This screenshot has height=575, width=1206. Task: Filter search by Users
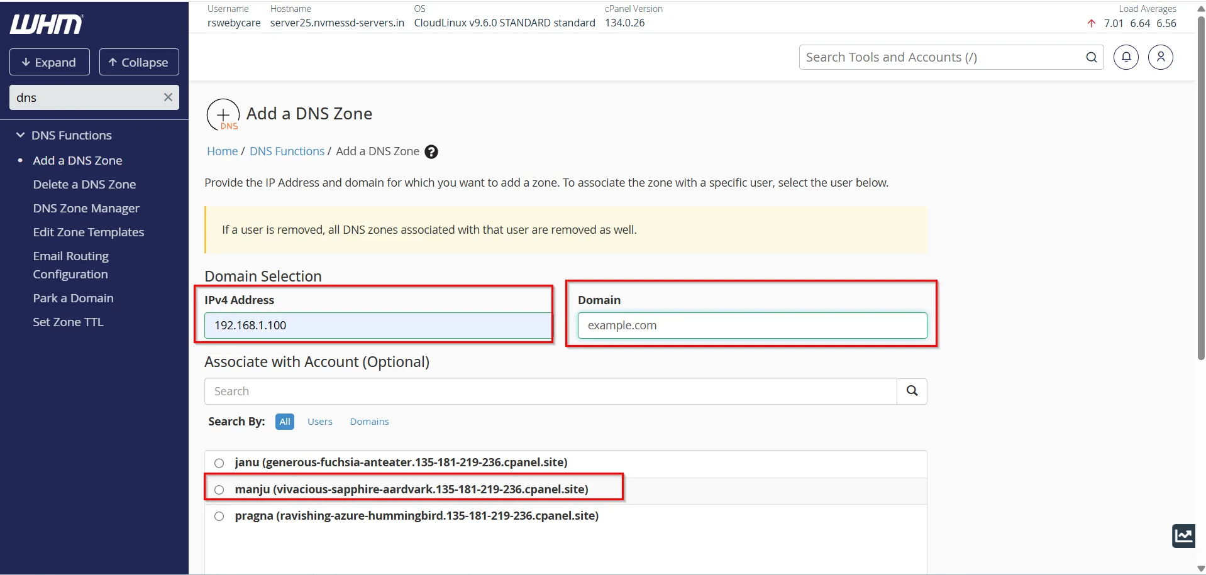(320, 422)
